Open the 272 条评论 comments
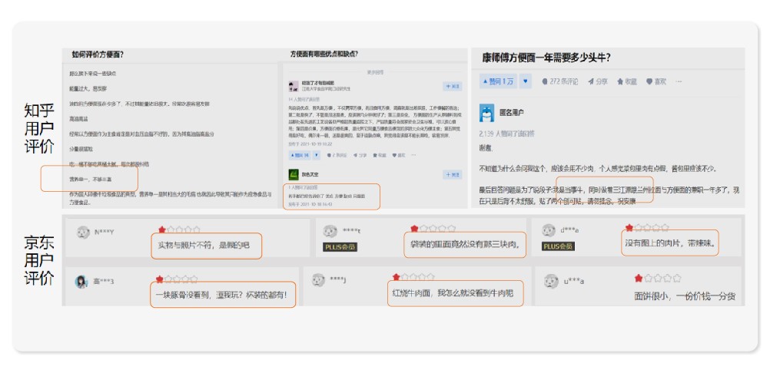 (x=559, y=81)
